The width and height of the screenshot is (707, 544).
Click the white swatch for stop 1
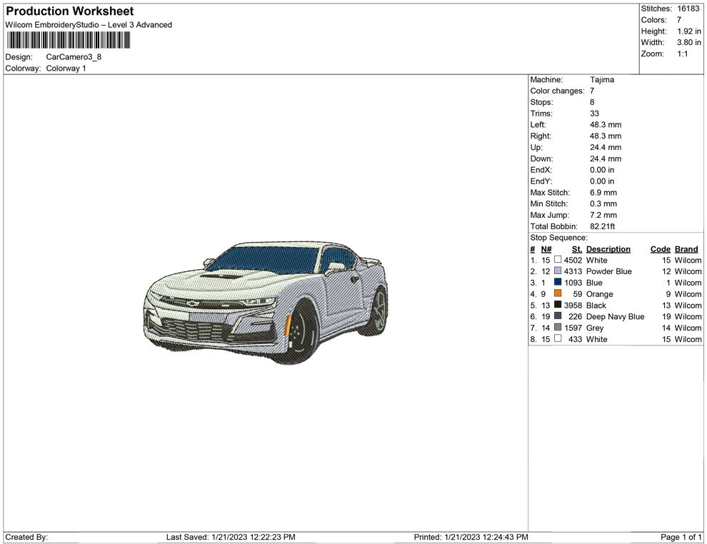[x=558, y=261]
